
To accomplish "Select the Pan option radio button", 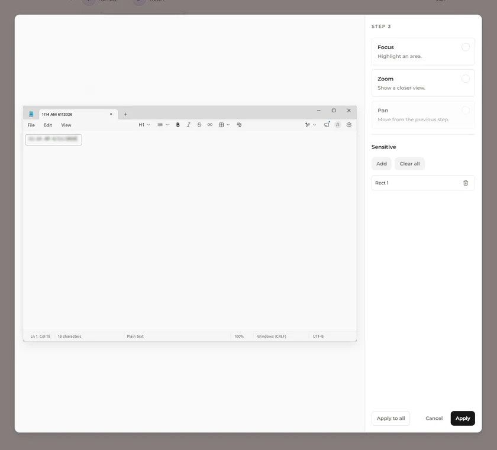I will click(x=465, y=111).
